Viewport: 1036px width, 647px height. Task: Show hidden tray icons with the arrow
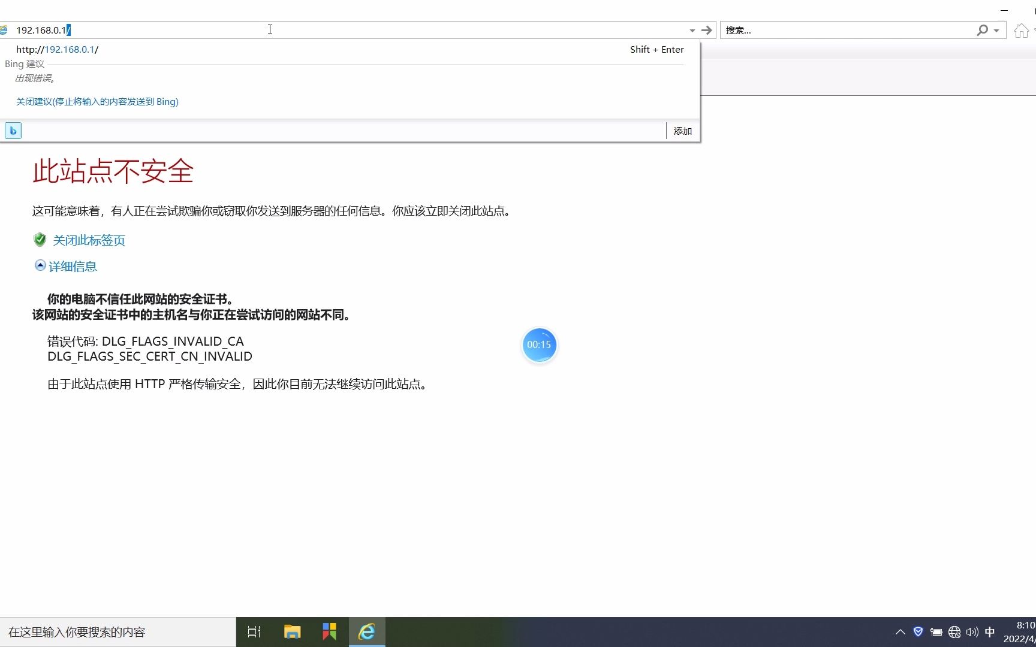[900, 631]
